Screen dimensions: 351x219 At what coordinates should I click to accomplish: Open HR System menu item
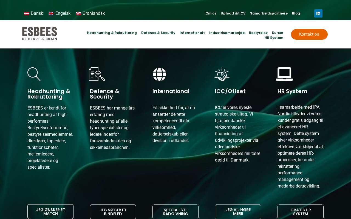coord(274,38)
